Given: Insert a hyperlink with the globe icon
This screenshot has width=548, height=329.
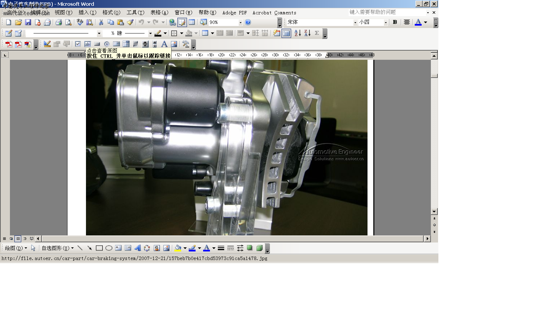Looking at the screenshot, I should click(173, 22).
